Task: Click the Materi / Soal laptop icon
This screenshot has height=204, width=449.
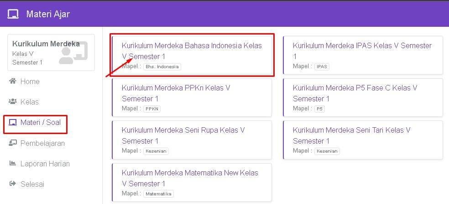Action: click(x=13, y=123)
